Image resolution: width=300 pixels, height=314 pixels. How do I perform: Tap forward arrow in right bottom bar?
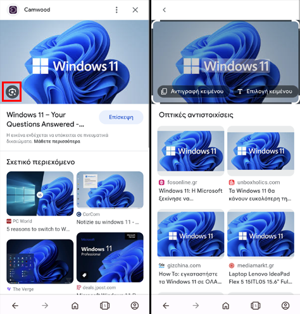196,306
